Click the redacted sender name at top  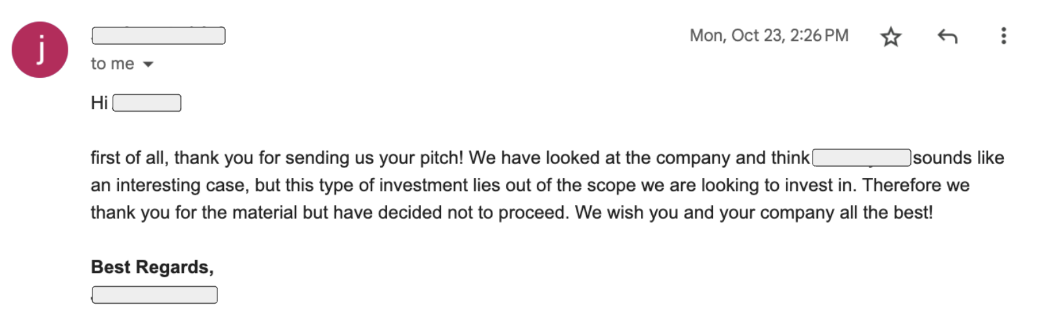[x=159, y=36]
